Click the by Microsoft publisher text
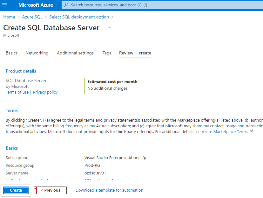 (17, 86)
